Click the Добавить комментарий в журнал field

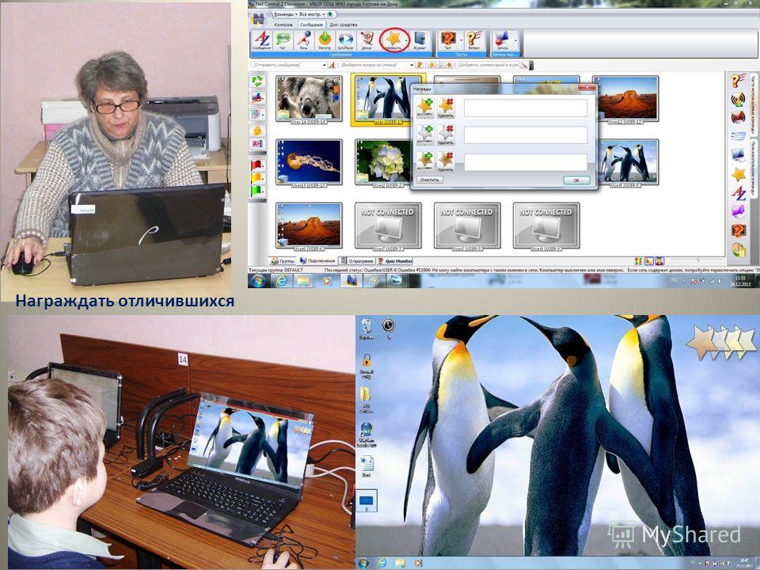click(488, 65)
